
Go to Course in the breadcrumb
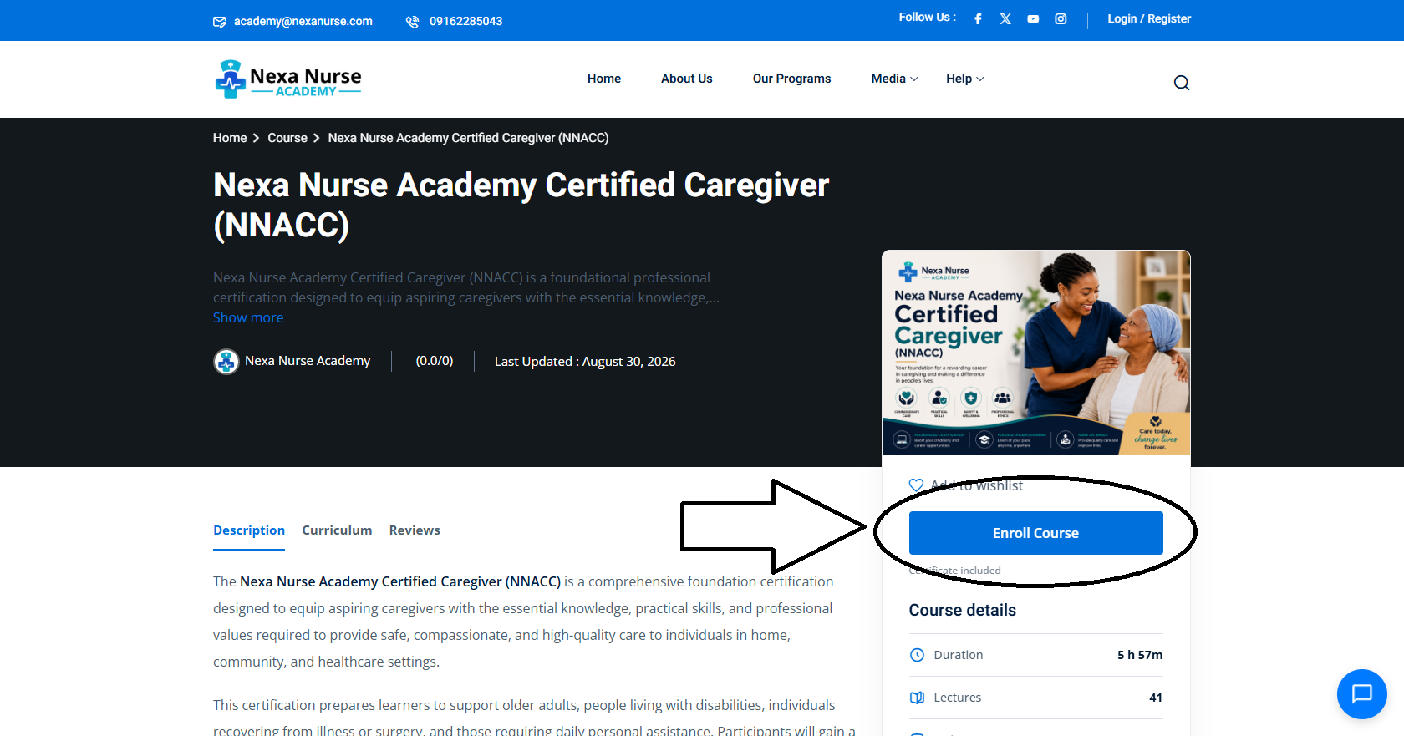click(287, 138)
